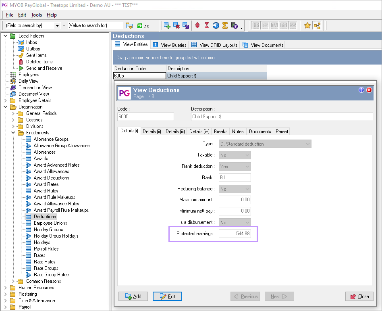
Task: Select Payroll Rules in the tree
Action: pos(46,249)
